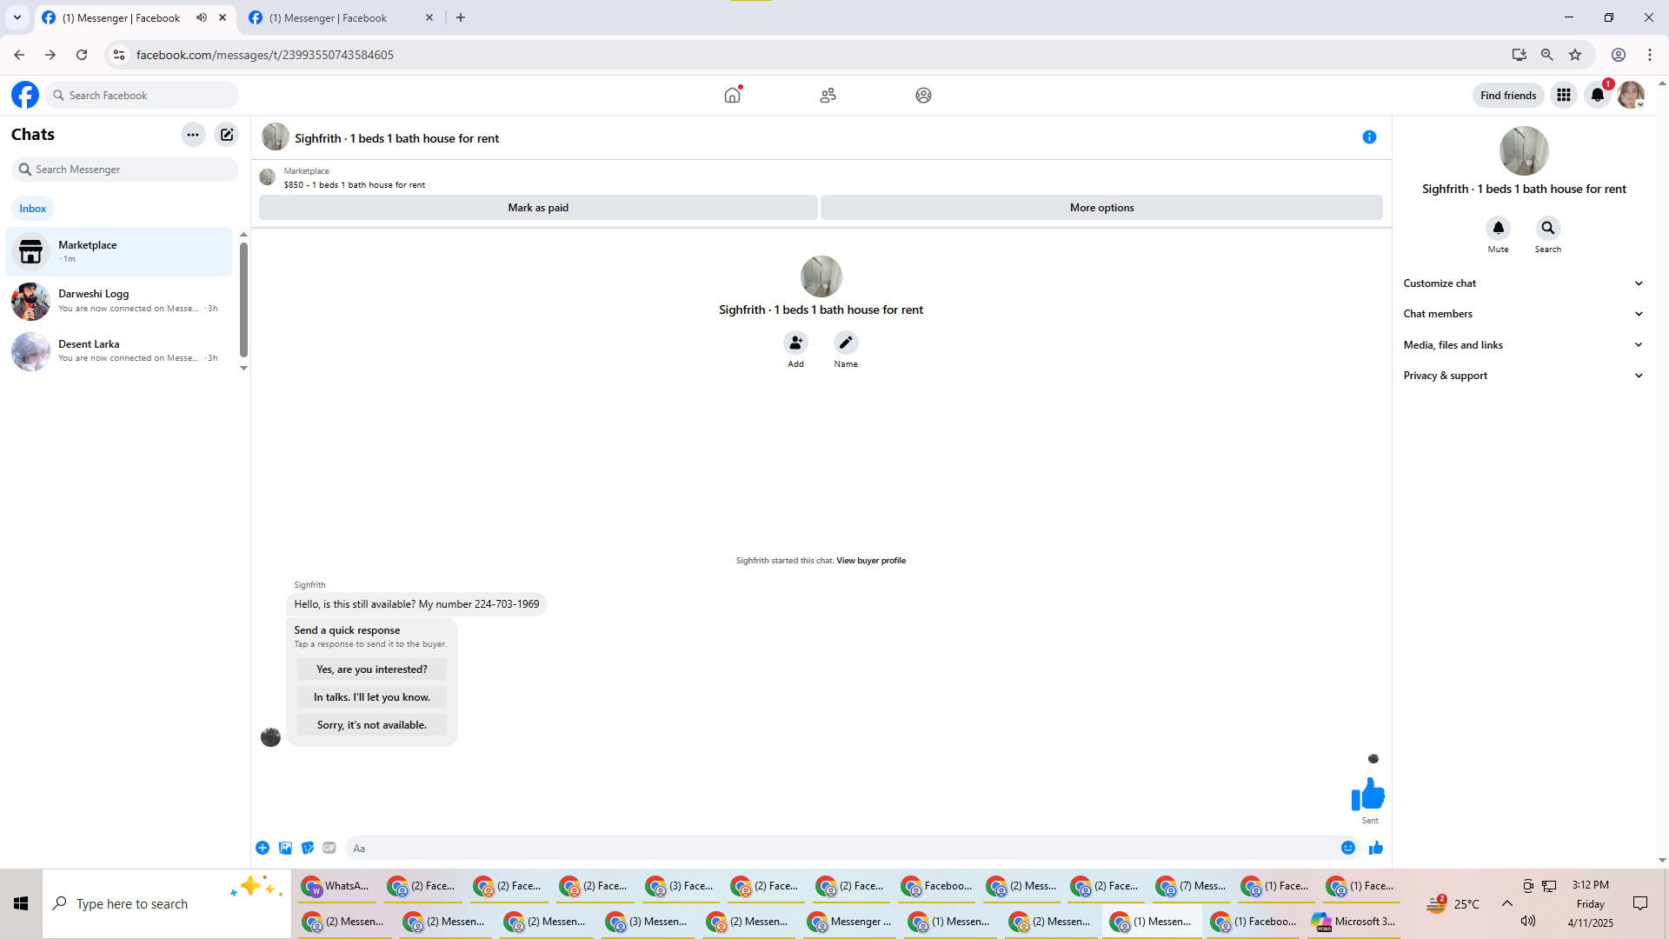Expand Privacy & support section
This screenshot has height=939, width=1669.
(1524, 376)
